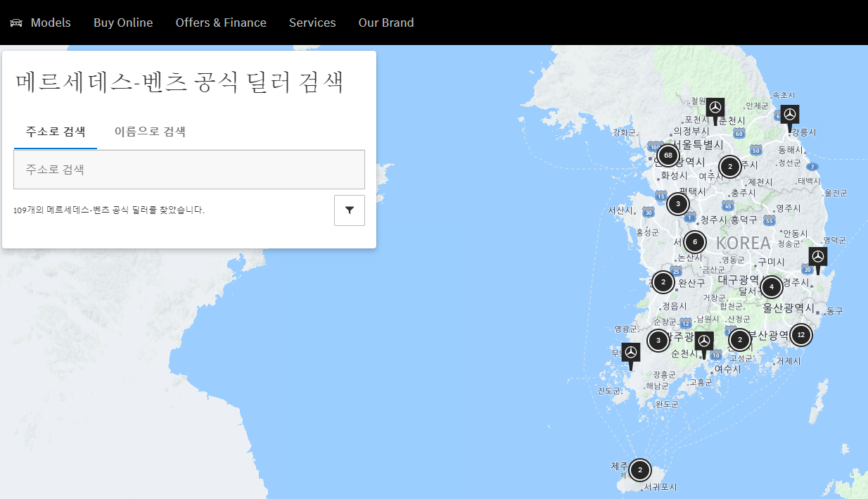
Task: Click the 대구광역 map label
Action: pos(739,279)
